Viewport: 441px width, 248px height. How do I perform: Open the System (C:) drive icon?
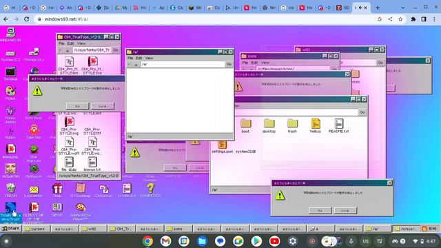click(10, 56)
